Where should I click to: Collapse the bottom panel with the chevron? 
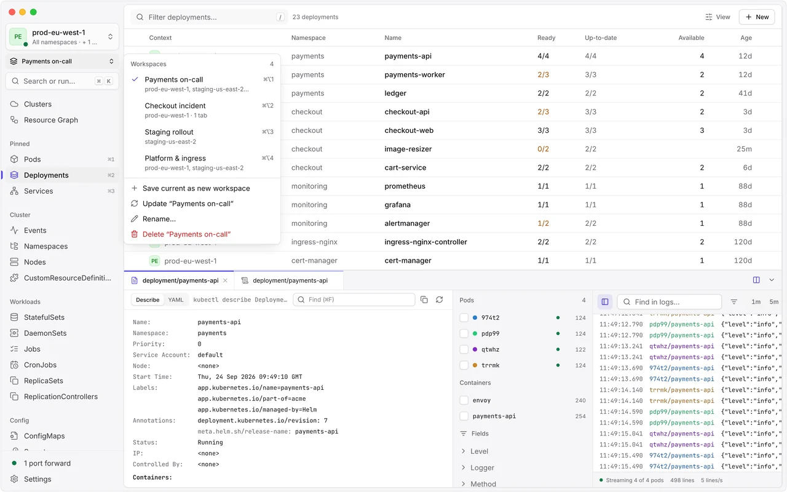point(772,280)
